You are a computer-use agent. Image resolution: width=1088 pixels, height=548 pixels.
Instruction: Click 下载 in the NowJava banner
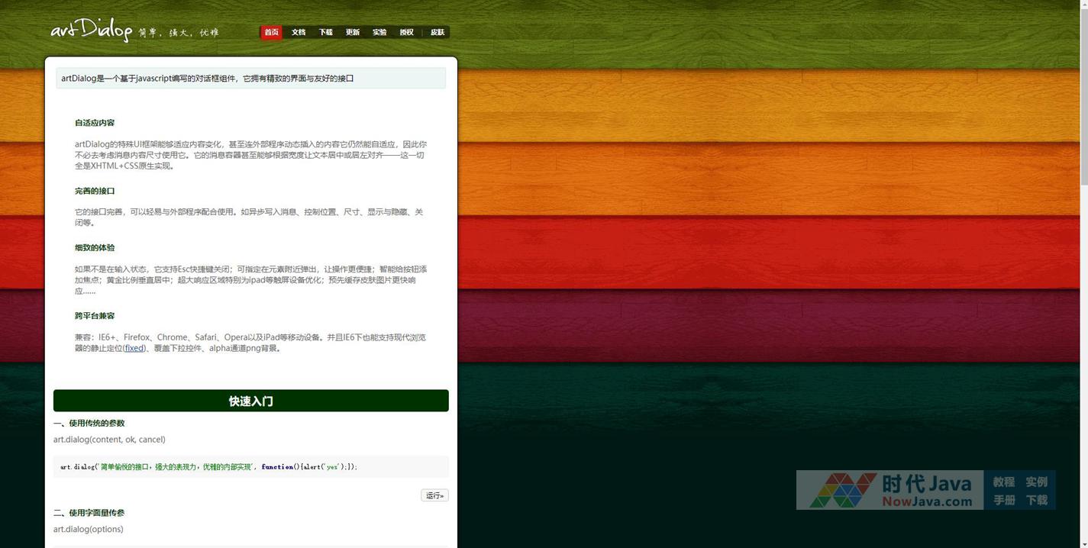[x=1036, y=500]
